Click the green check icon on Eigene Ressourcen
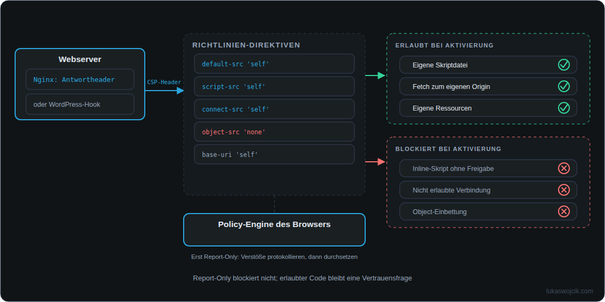 (564, 108)
